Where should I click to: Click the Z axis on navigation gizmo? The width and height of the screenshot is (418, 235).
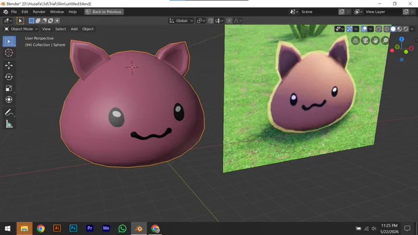coord(401,39)
